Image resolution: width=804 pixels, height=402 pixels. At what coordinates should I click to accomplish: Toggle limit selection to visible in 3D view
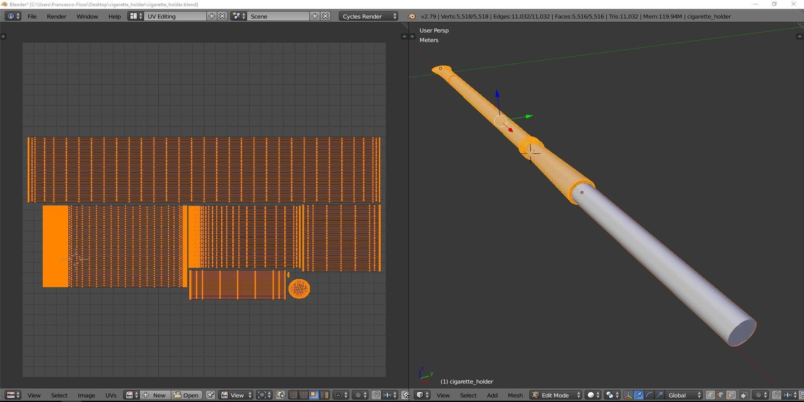[x=744, y=395]
